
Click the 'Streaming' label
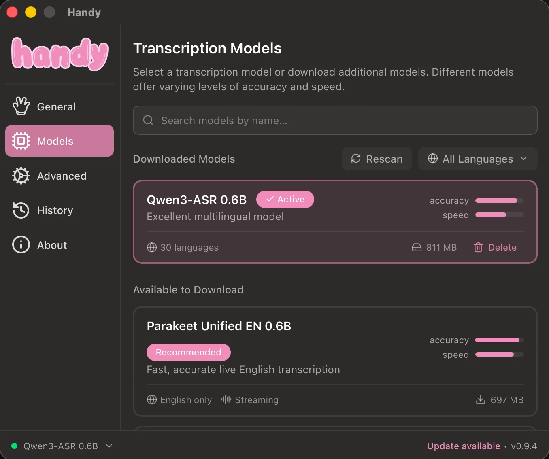[x=257, y=400]
